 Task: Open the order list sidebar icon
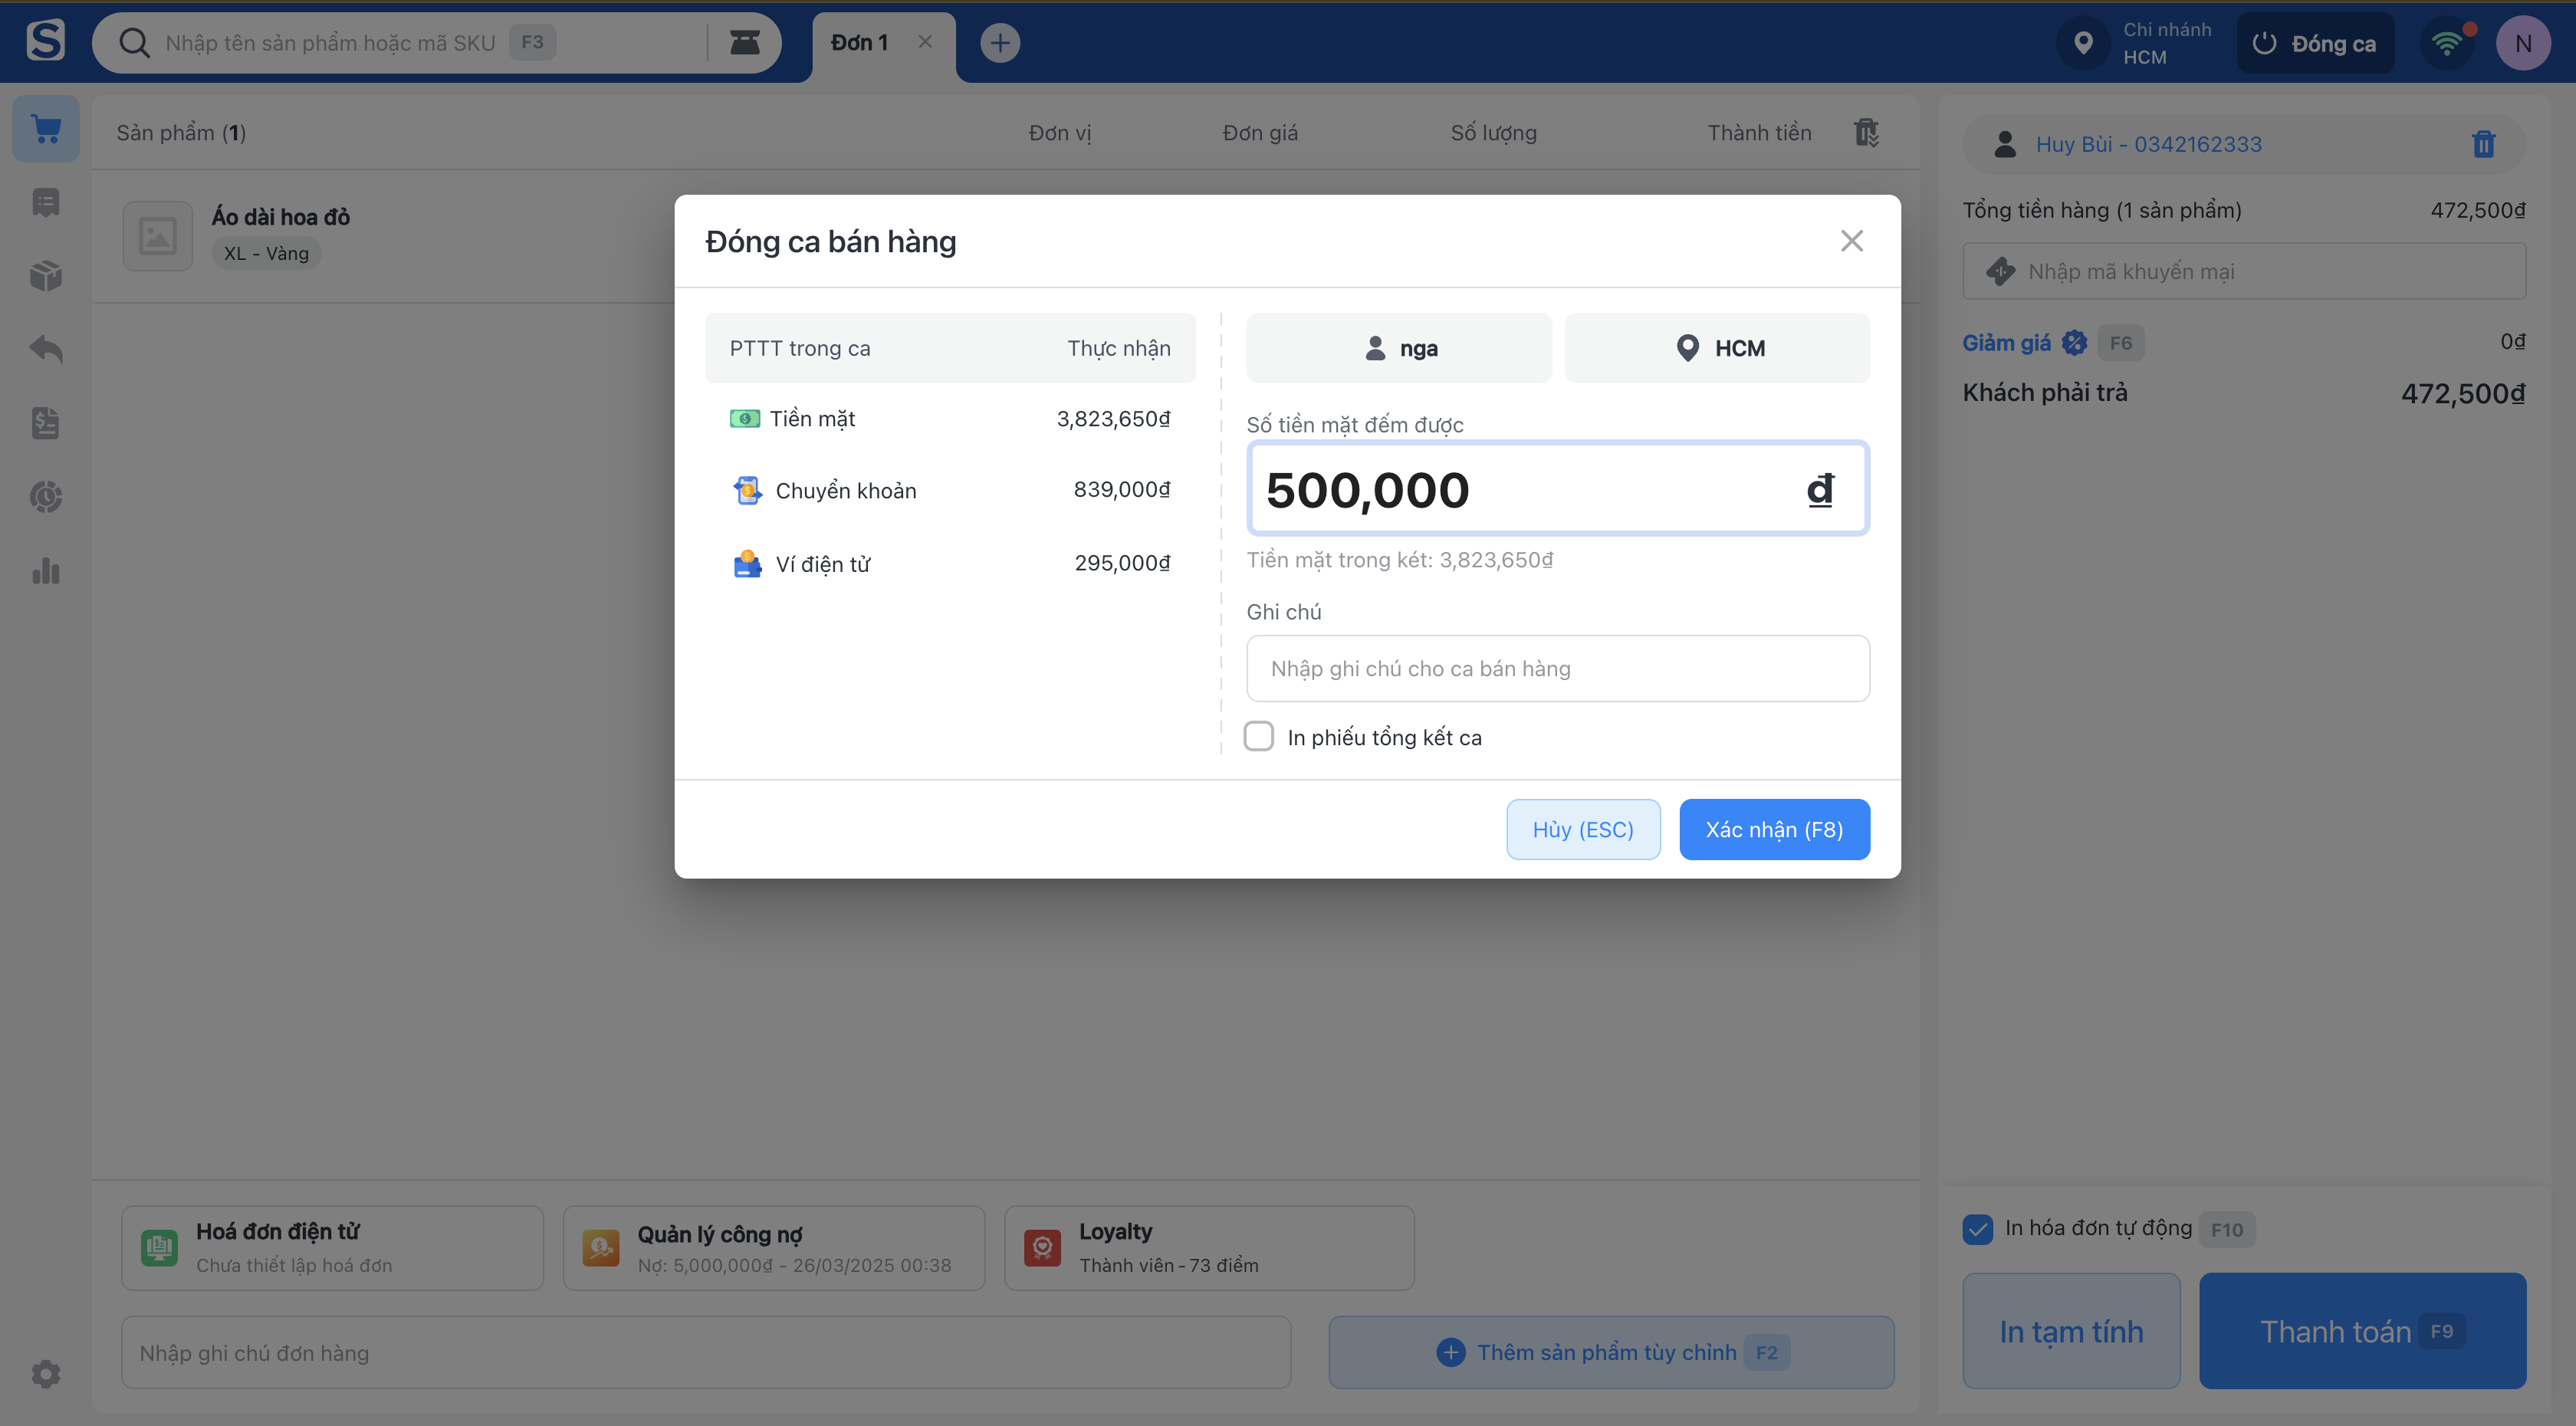pyautogui.click(x=46, y=202)
